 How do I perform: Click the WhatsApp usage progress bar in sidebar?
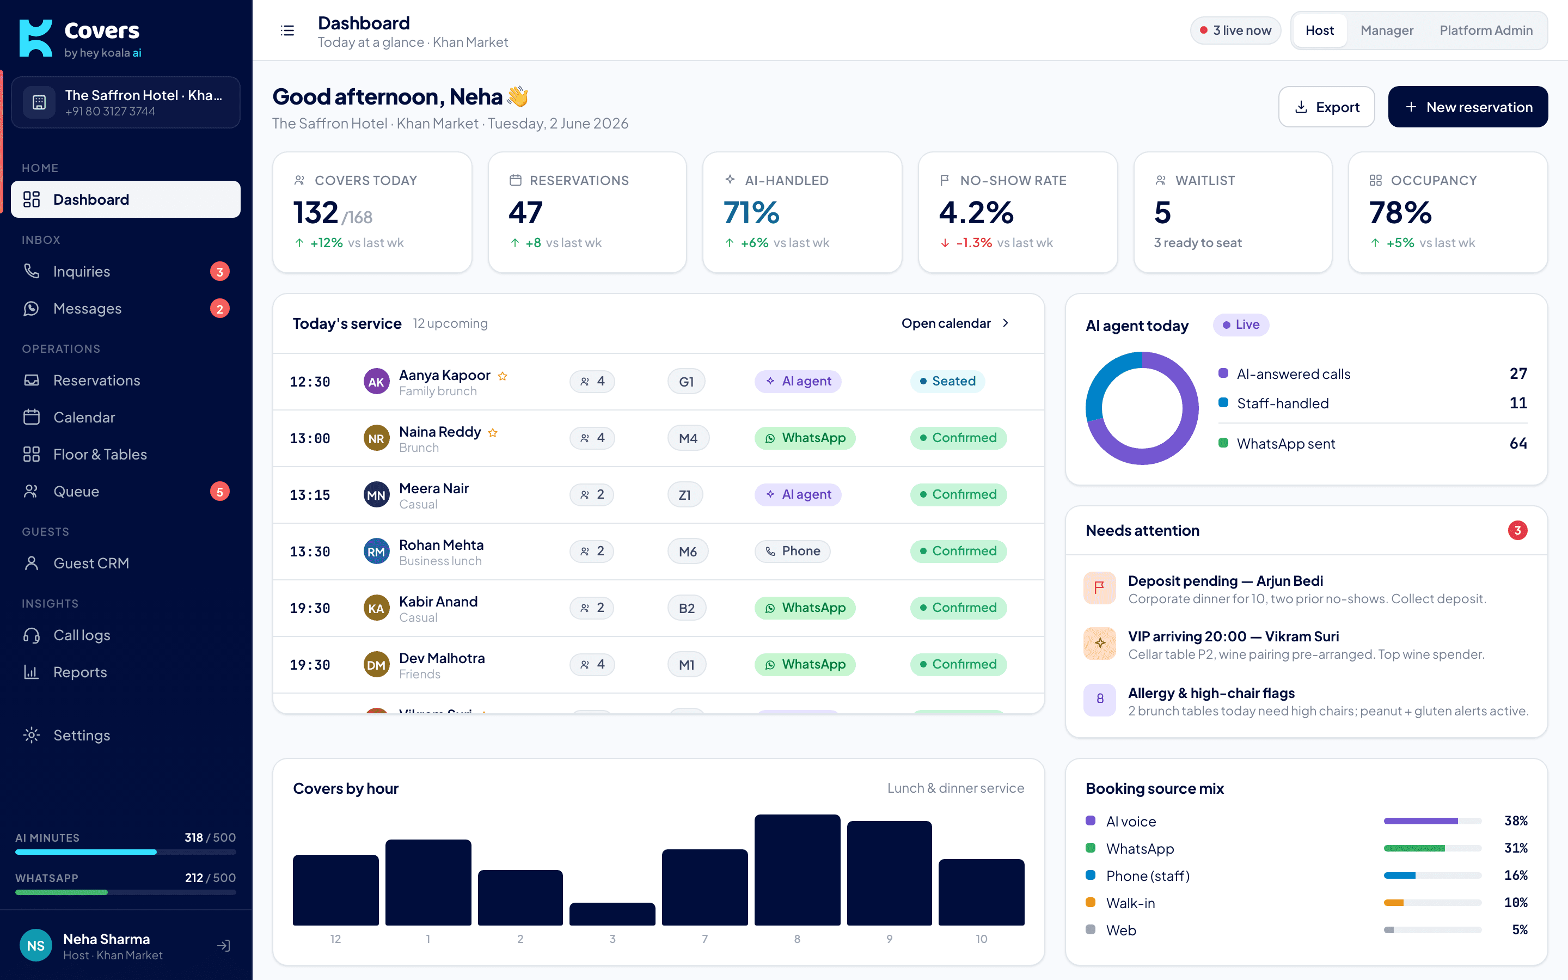pyautogui.click(x=126, y=892)
